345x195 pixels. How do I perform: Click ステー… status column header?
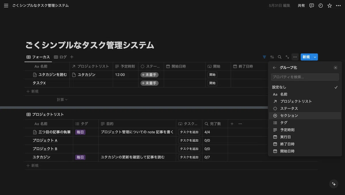(x=151, y=66)
